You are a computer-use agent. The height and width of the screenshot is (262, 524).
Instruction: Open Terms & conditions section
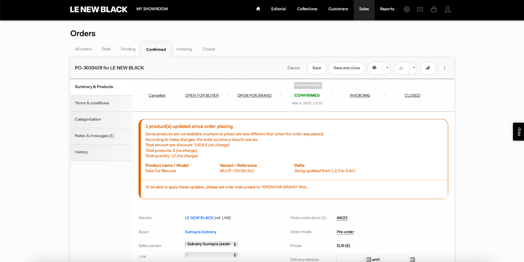tap(101, 103)
